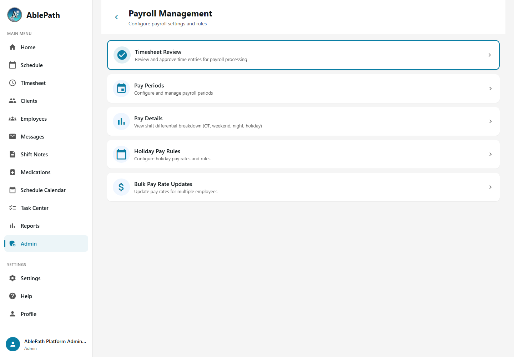Click the Medications icon
The image size is (514, 357).
[x=12, y=172]
